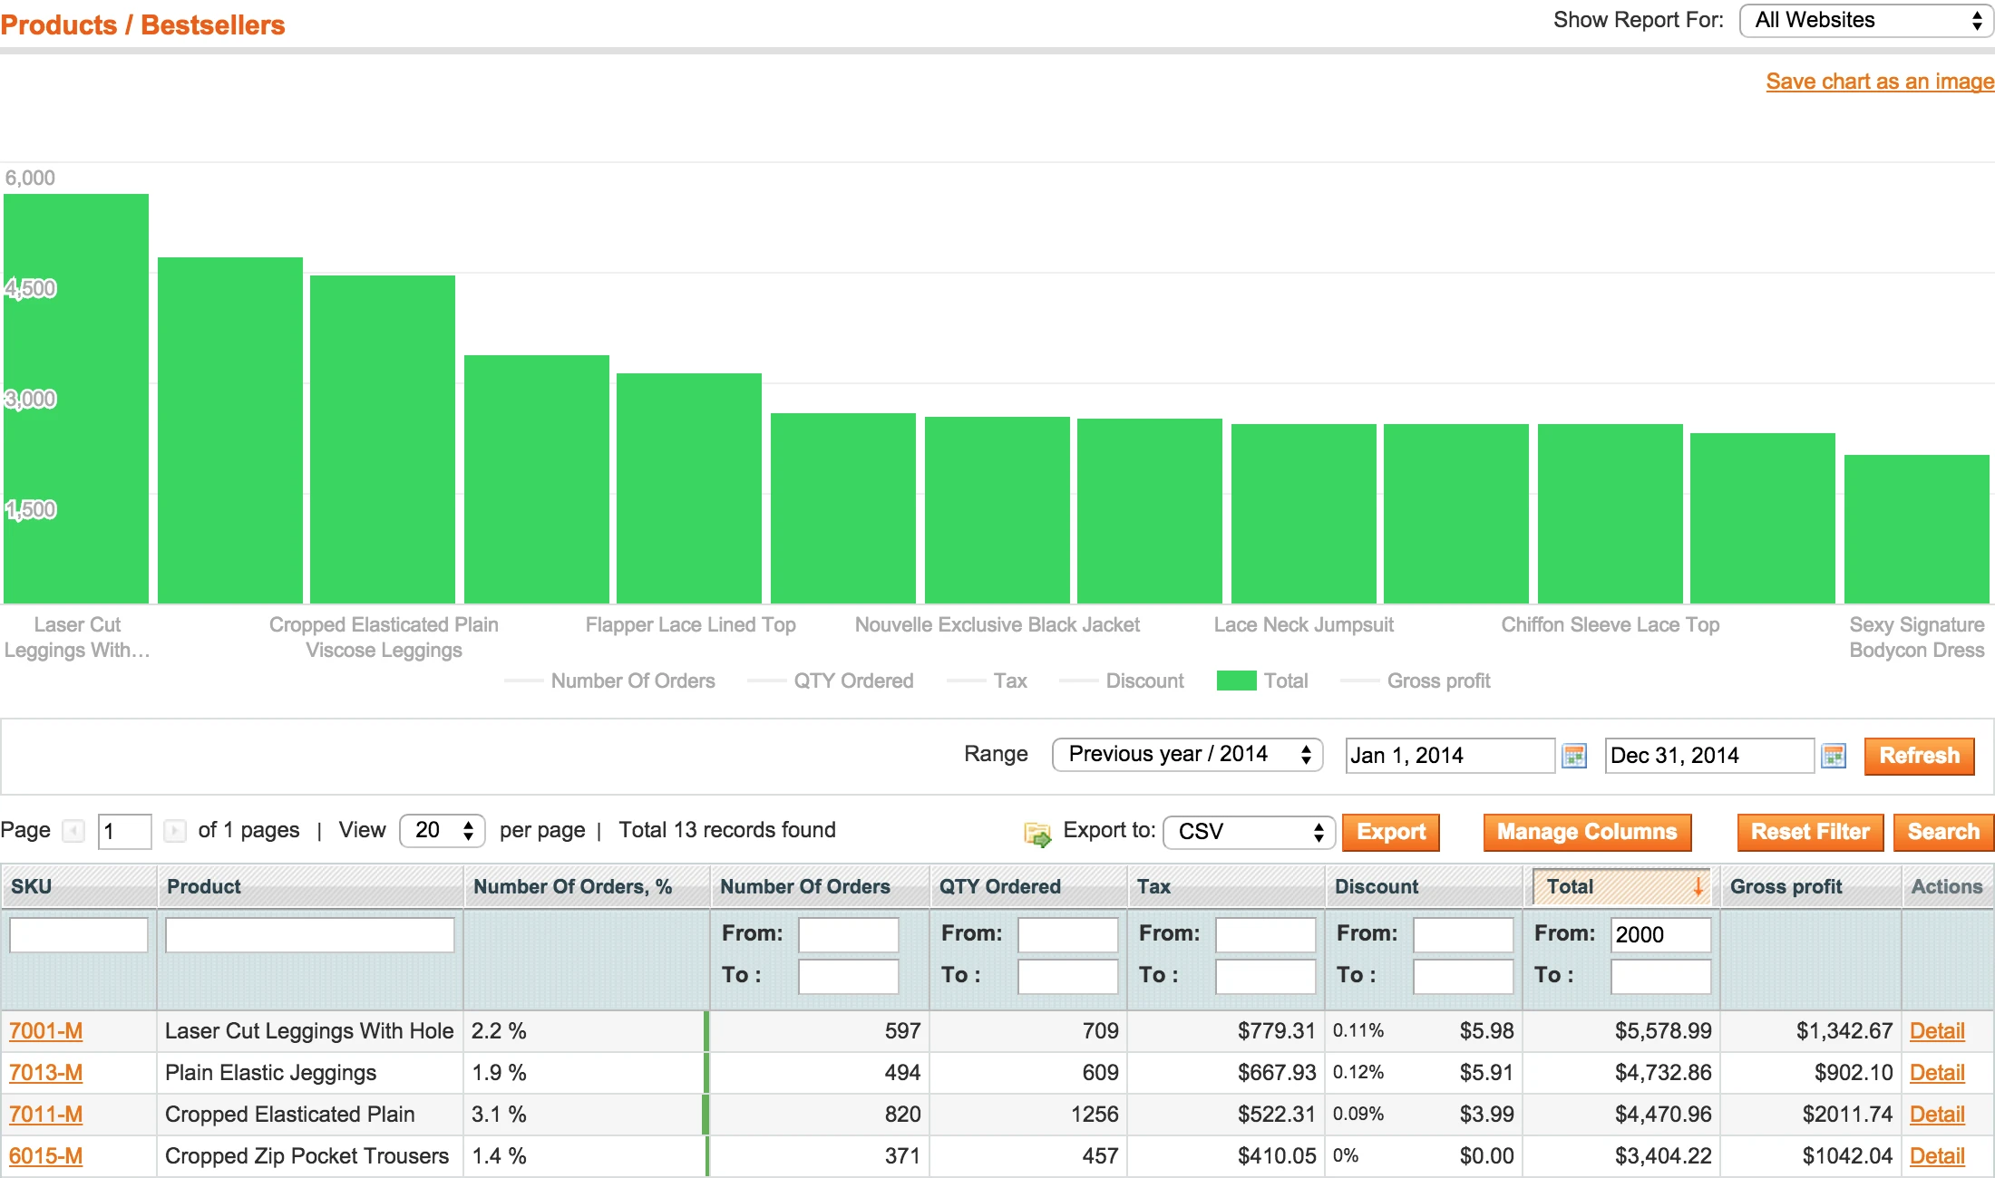Open the Show Report For websites dropdown

click(1864, 20)
